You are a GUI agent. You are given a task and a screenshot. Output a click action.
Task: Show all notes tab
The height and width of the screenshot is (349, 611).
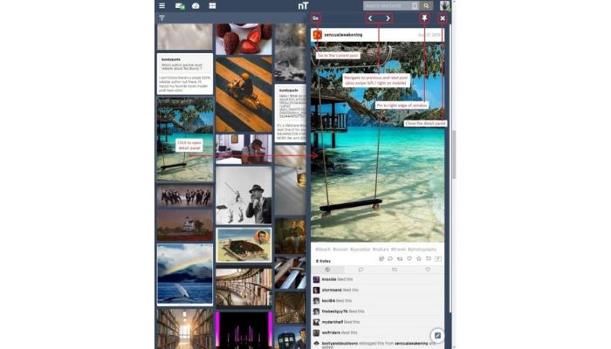tap(327, 269)
